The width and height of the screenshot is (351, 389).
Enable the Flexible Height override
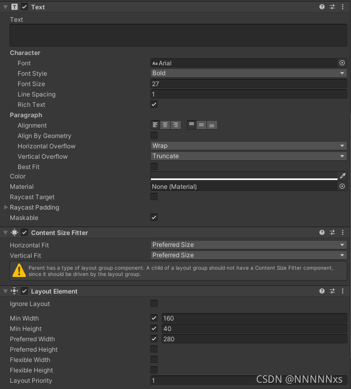tap(154, 370)
